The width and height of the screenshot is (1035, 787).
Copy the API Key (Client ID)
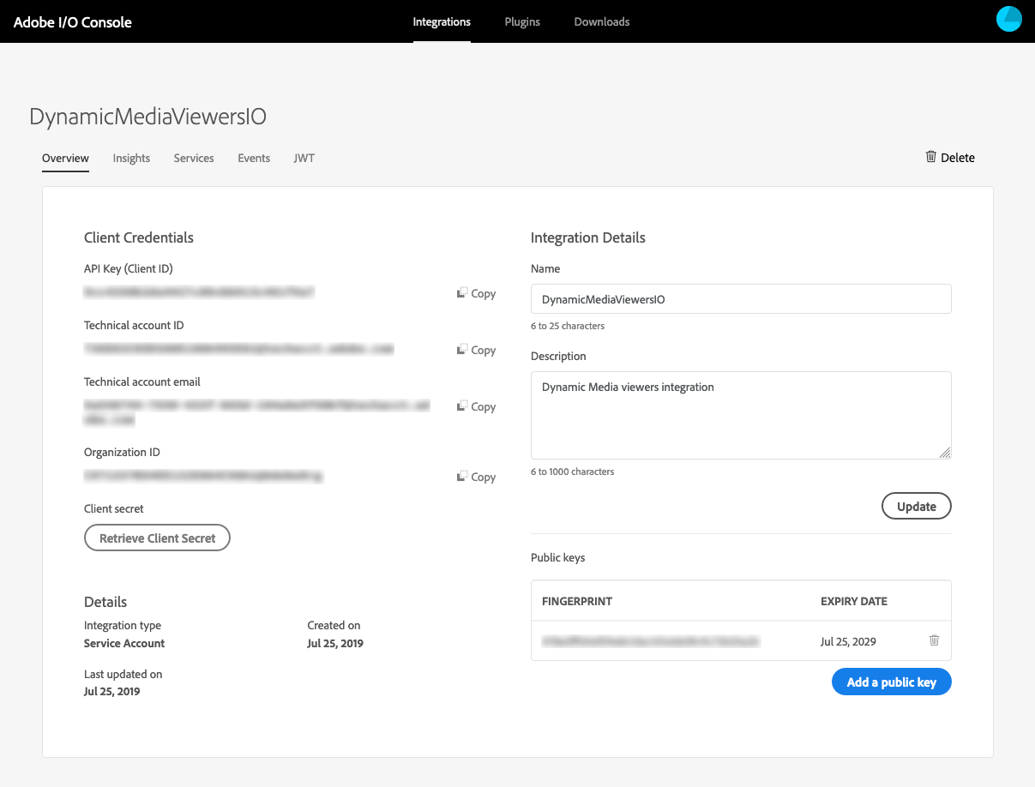pos(476,293)
